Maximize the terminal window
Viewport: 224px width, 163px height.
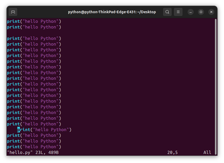point(201,12)
